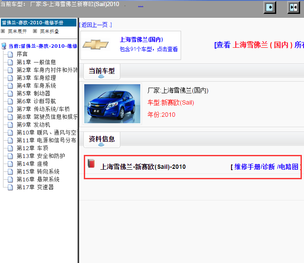304x263 pixels.
Task: Open 第9章 发动机
Action: [33, 125]
